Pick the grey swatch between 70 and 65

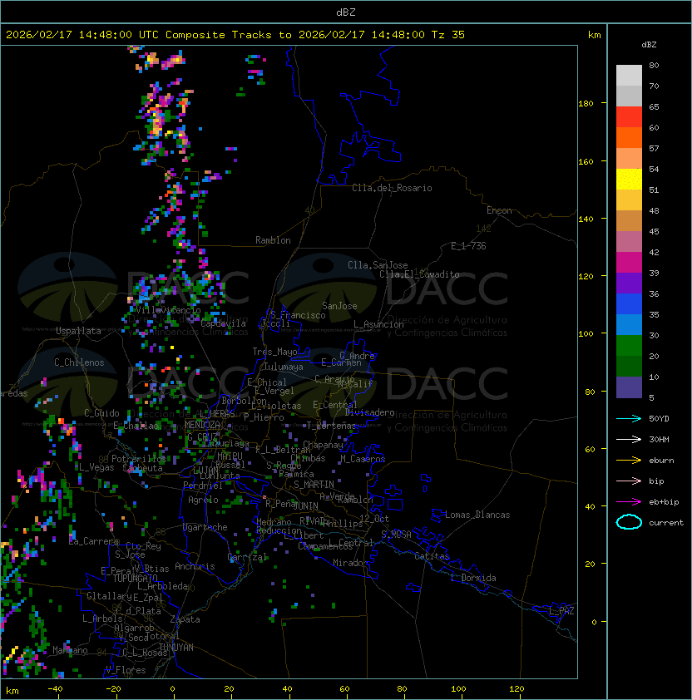629,96
